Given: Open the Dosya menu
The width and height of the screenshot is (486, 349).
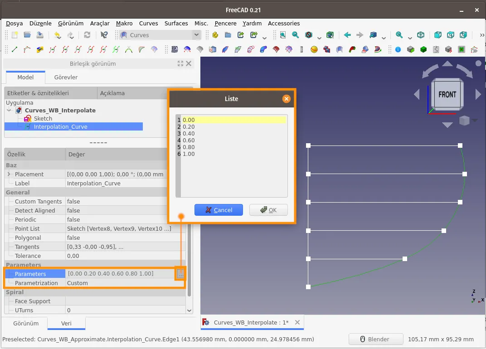Looking at the screenshot, I should pos(14,23).
